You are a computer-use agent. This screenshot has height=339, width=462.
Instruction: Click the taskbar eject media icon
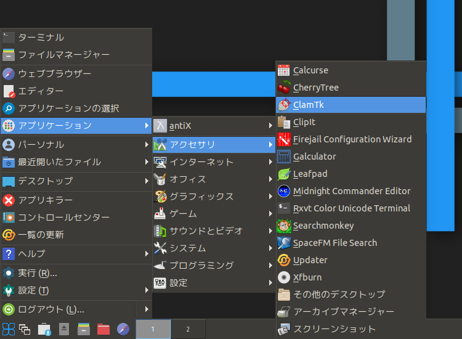tap(64, 329)
